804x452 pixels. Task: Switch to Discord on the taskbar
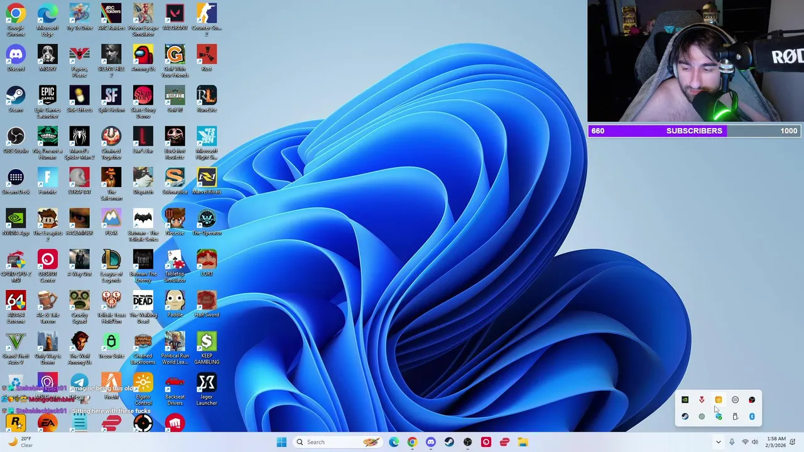[430, 442]
